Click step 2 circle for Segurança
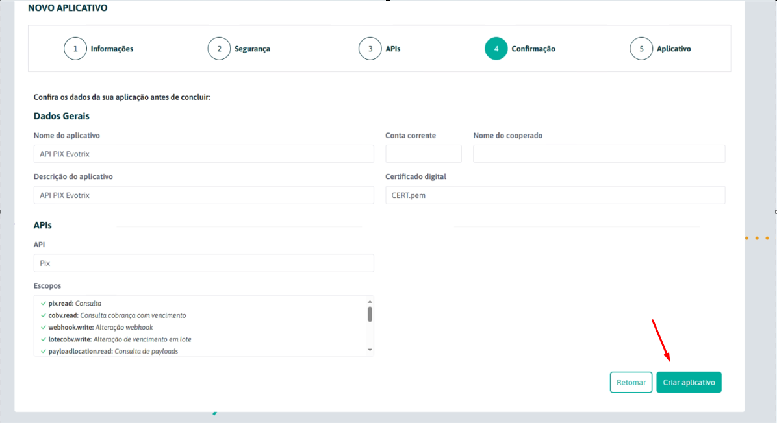This screenshot has width=777, height=423. point(219,49)
